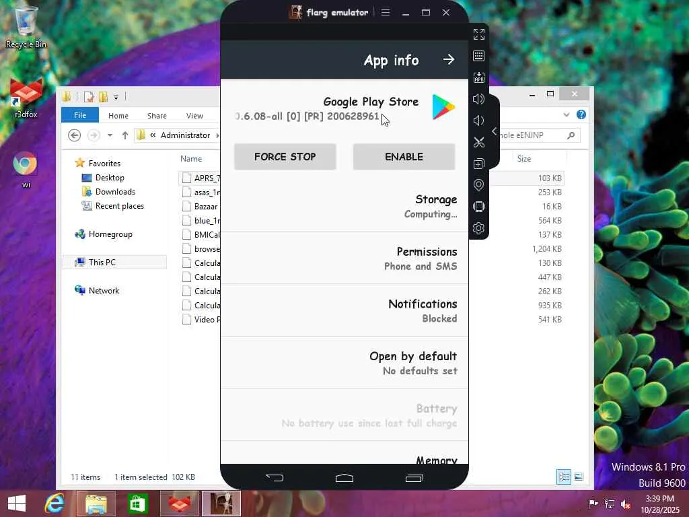
Task: Go up one folder level in Explorer
Action: click(x=125, y=135)
